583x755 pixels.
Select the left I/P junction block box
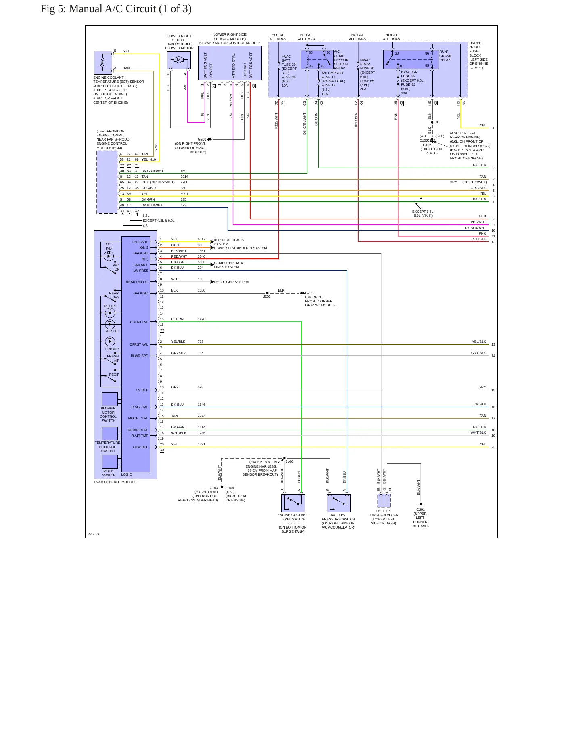(384, 500)
